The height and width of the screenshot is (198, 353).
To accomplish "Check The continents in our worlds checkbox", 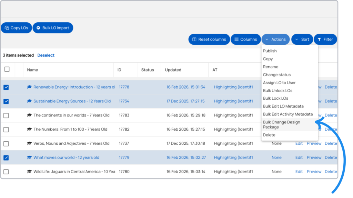I will click(x=6, y=115).
